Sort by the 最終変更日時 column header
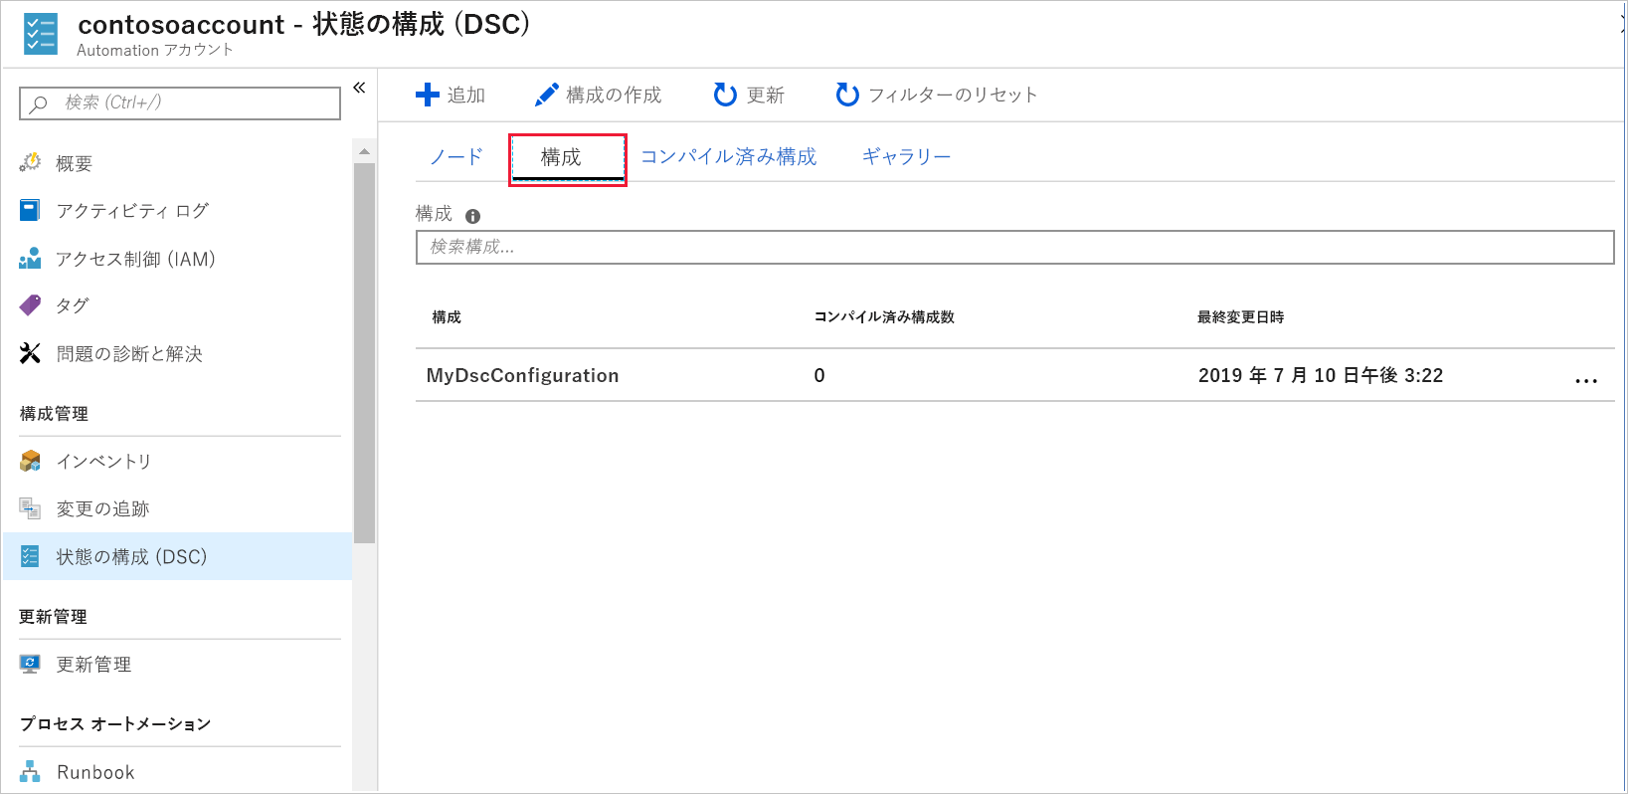Screen dimensions: 1628x794 (x=1240, y=317)
